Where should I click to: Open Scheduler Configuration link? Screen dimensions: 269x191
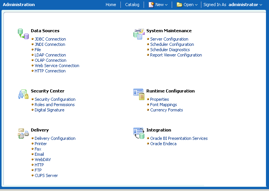pos(172,44)
